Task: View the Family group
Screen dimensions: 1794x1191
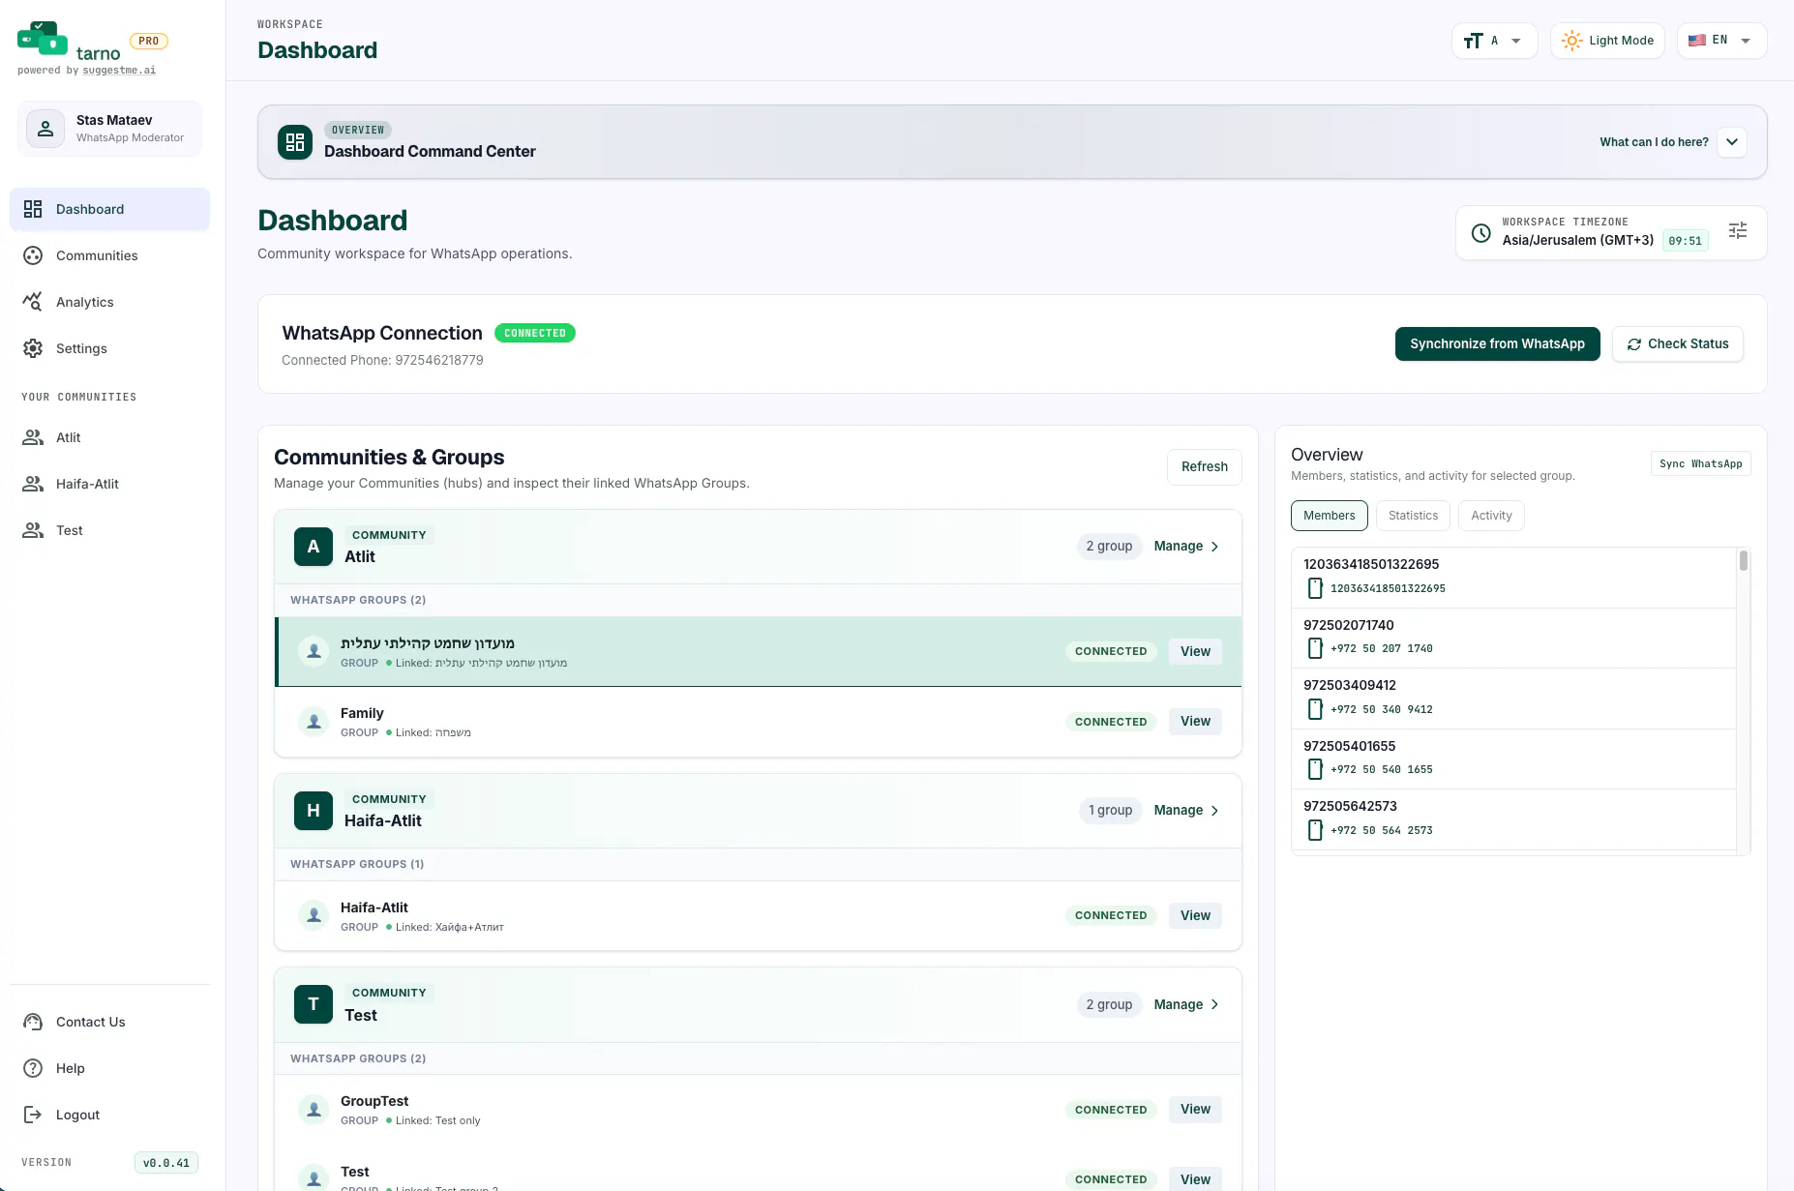Action: tap(1195, 722)
